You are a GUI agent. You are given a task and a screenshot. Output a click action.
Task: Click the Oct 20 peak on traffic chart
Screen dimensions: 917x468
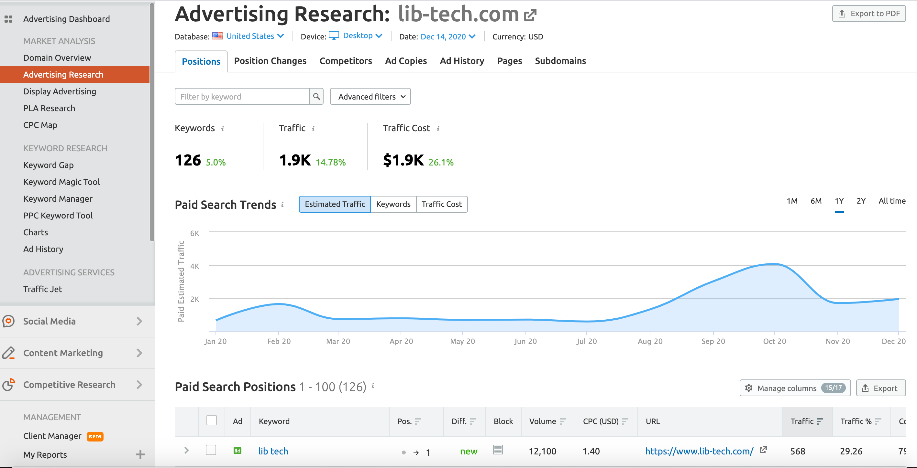click(x=774, y=264)
